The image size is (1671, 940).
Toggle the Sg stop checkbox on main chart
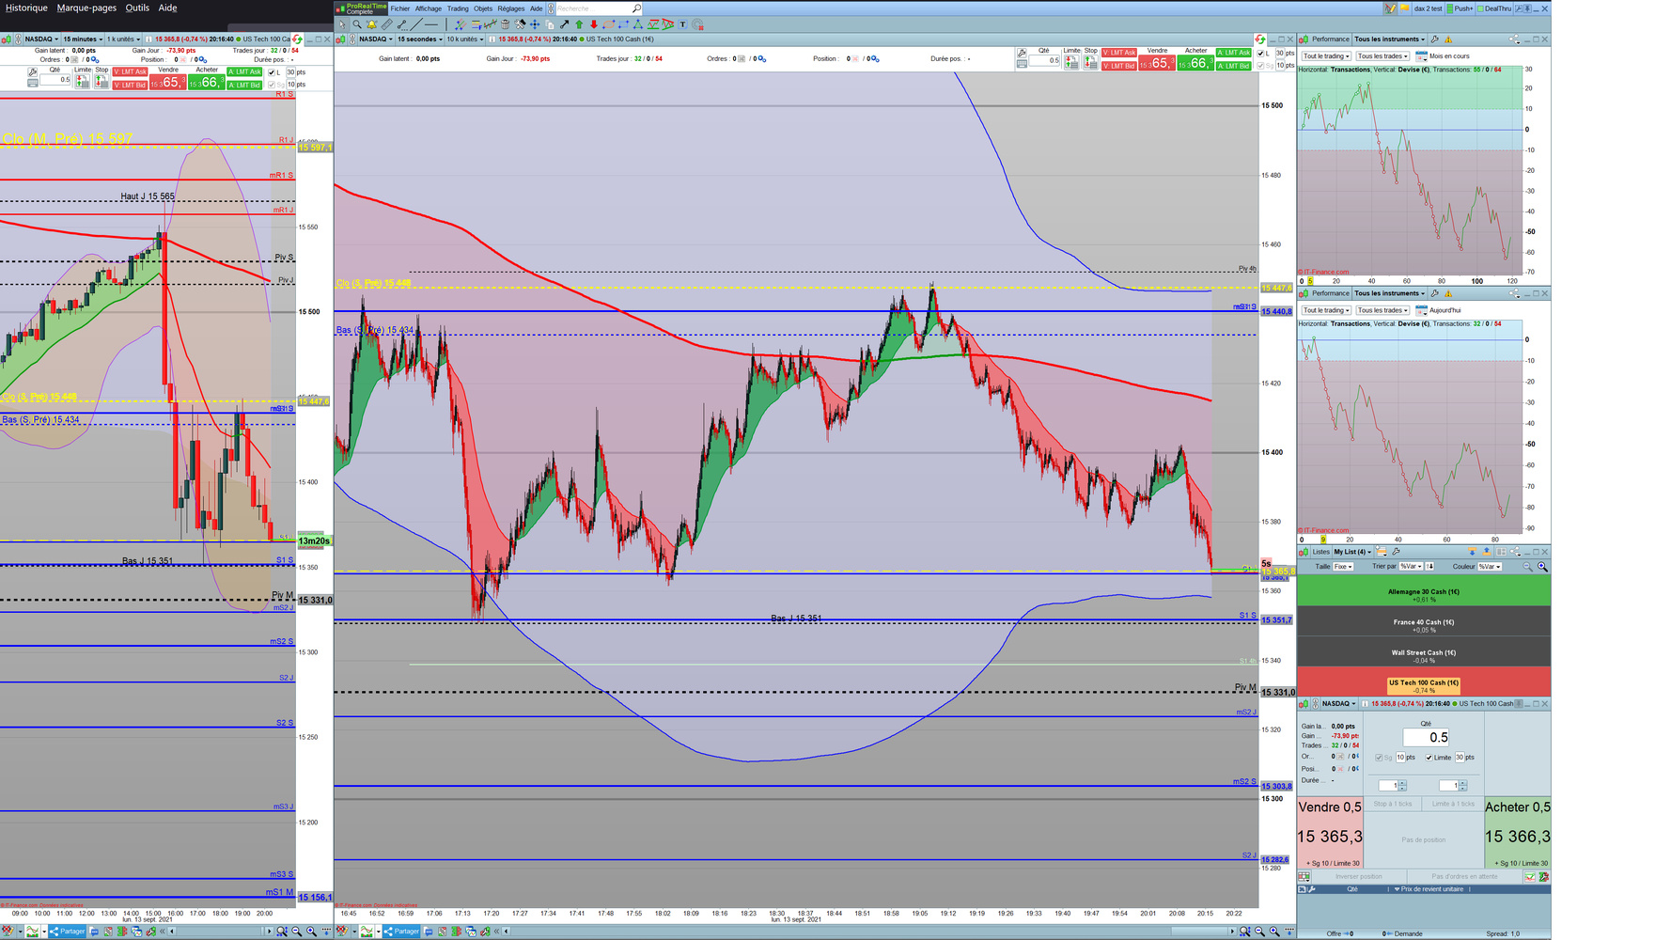coord(1261,66)
